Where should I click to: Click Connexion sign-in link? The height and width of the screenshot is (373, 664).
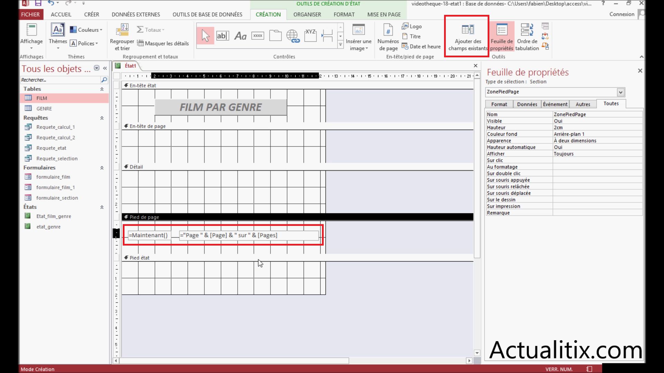(x=622, y=14)
